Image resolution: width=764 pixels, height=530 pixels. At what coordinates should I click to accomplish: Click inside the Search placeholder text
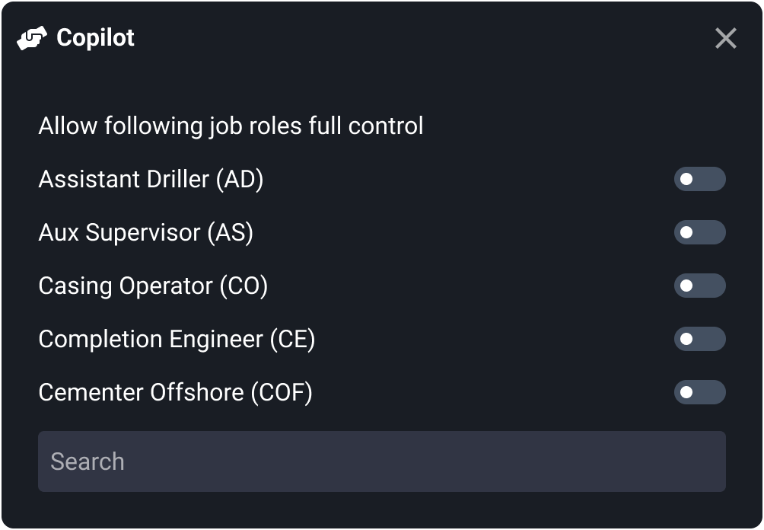87,461
